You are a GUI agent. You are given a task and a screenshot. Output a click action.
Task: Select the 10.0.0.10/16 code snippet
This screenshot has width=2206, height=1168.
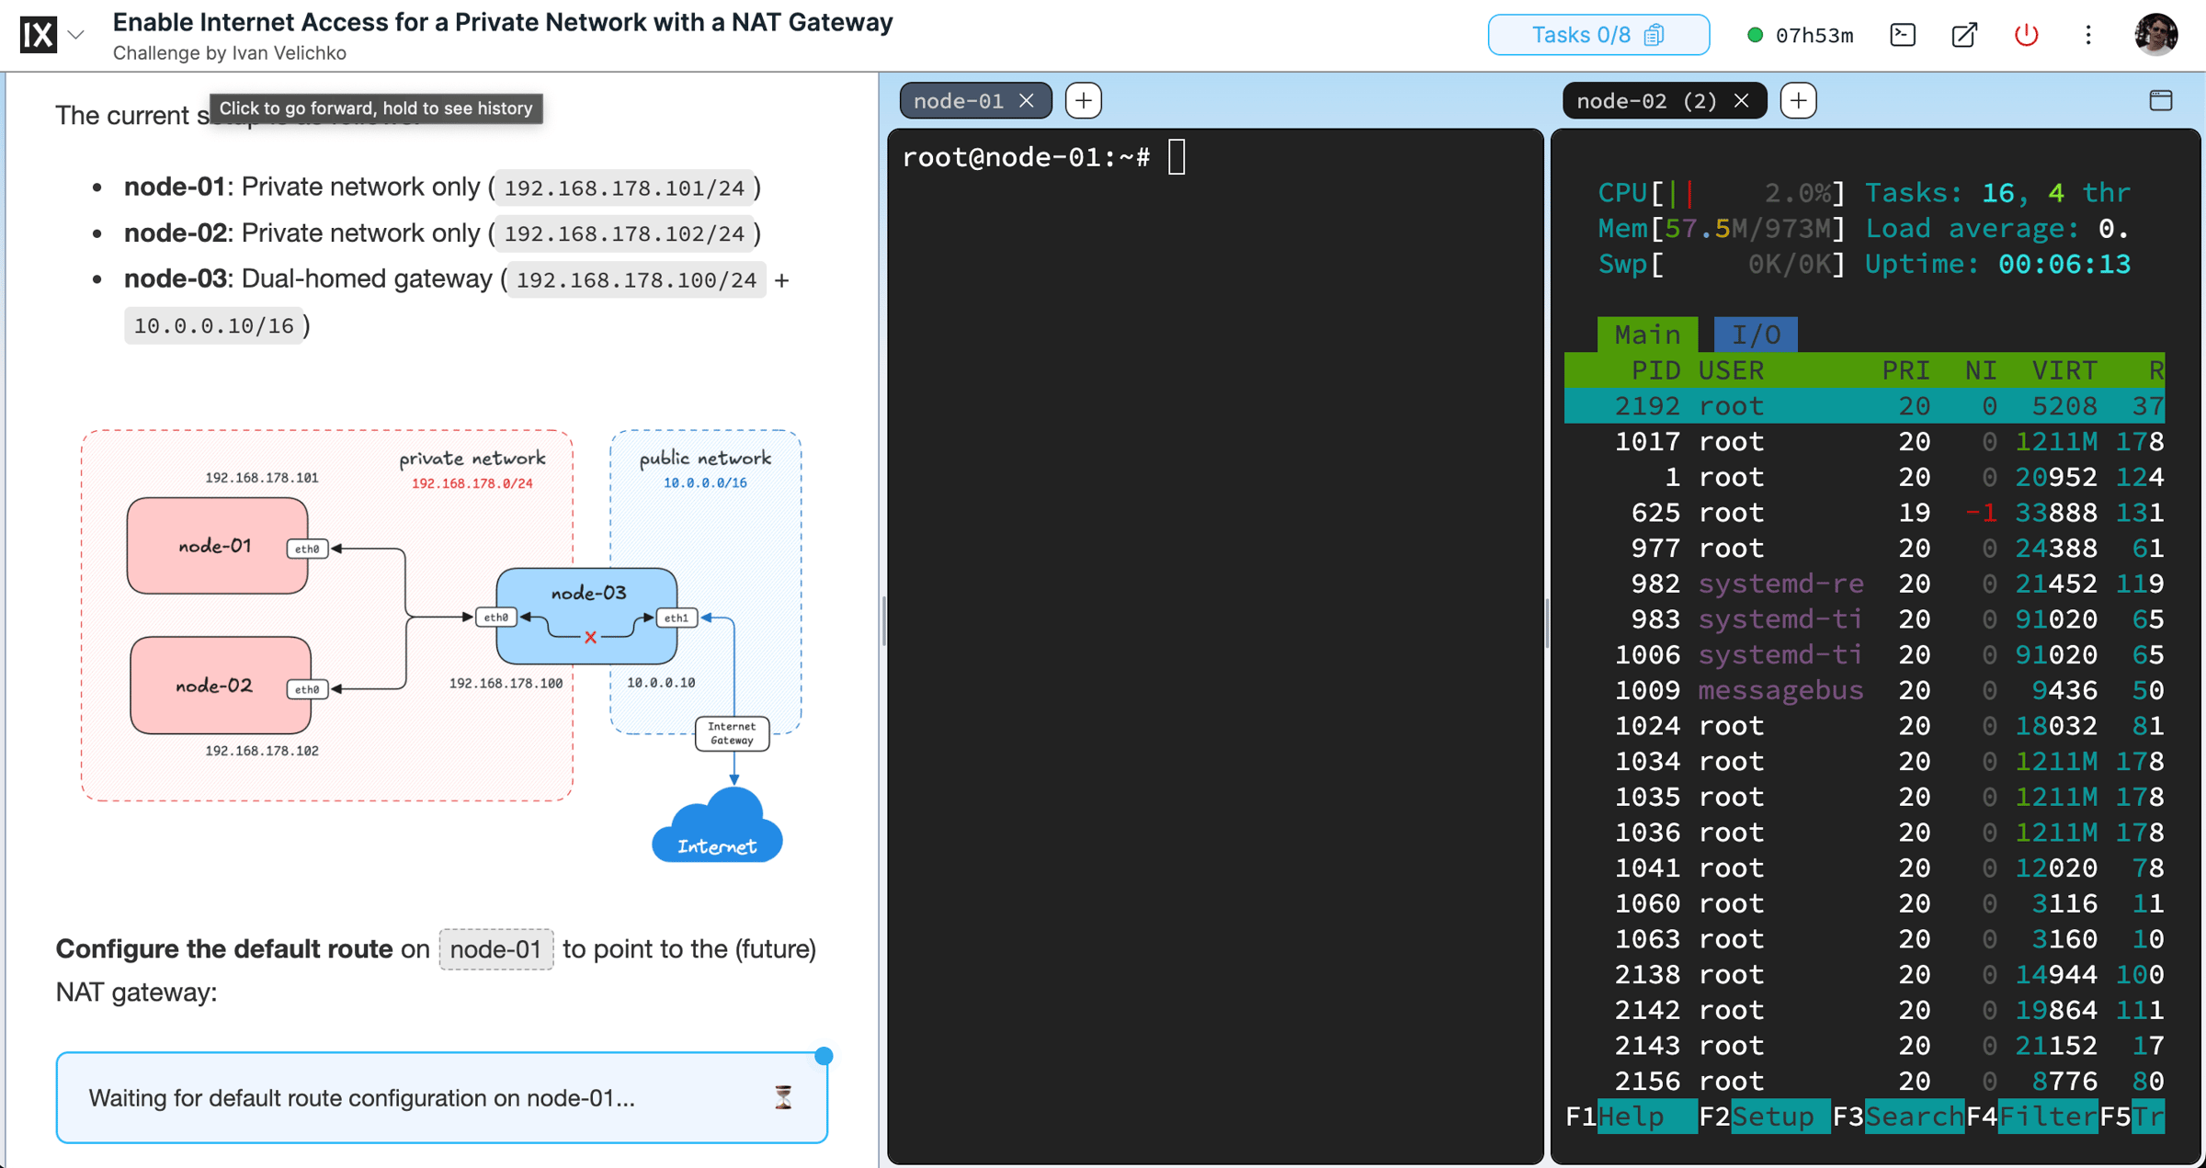coord(213,325)
